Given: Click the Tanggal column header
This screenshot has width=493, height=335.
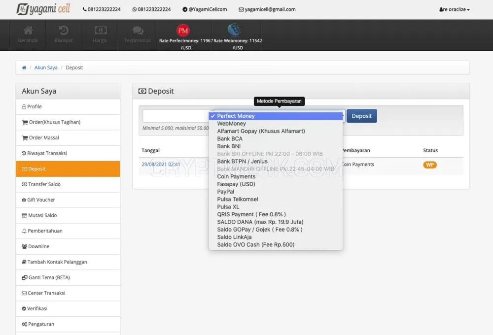Looking at the screenshot, I should (x=150, y=151).
